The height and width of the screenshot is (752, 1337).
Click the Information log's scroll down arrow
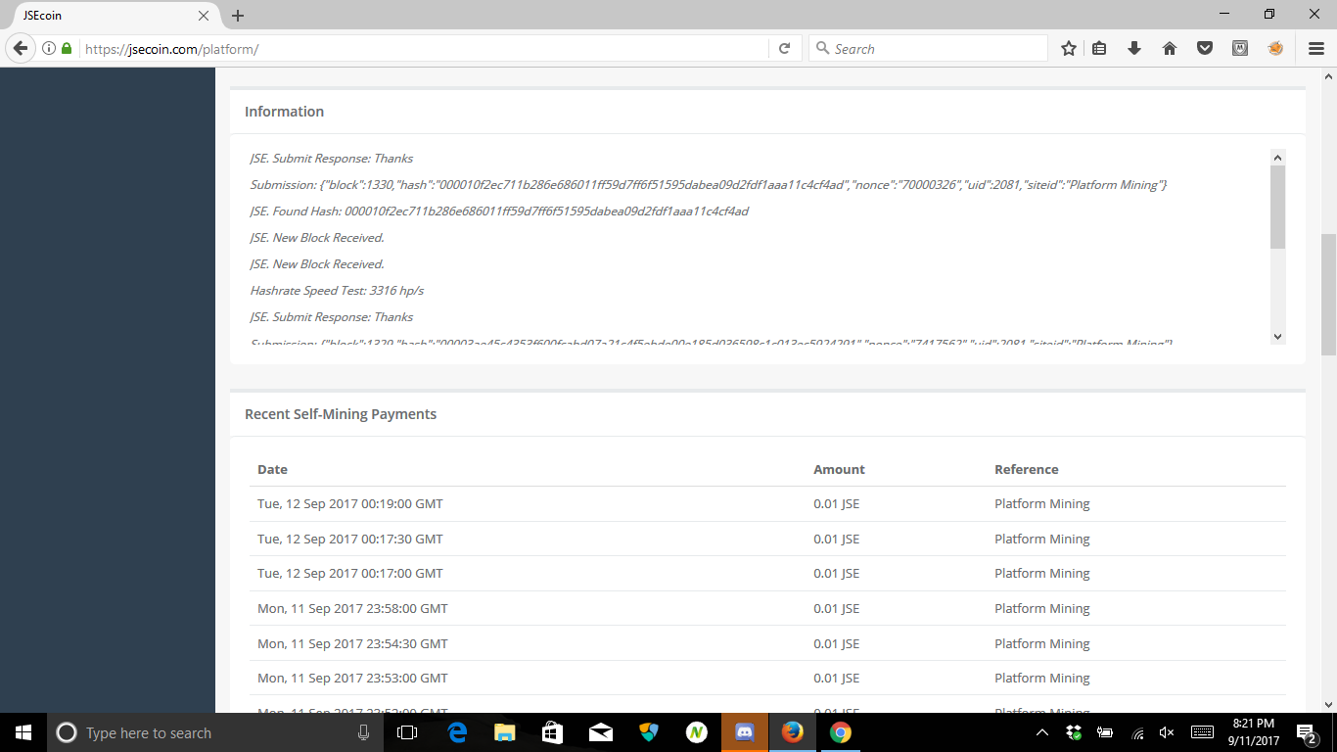(x=1277, y=336)
